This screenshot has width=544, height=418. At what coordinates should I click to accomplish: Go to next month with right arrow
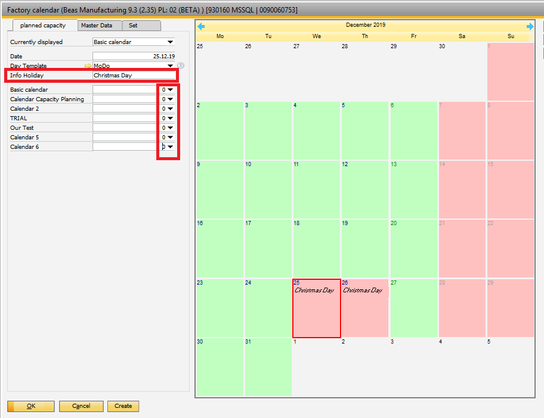[x=530, y=26]
